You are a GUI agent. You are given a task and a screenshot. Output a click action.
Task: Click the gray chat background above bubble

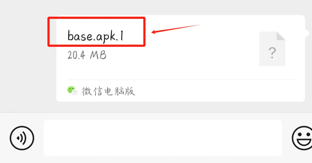tap(156, 7)
